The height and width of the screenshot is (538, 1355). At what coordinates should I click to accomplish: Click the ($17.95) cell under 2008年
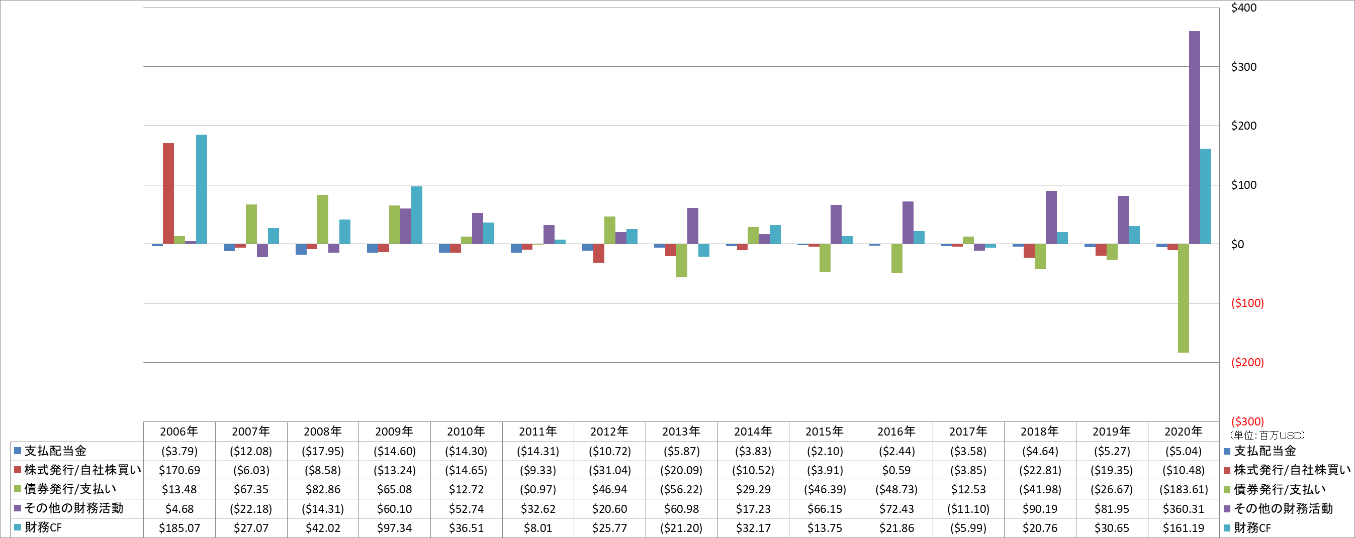coord(323,451)
